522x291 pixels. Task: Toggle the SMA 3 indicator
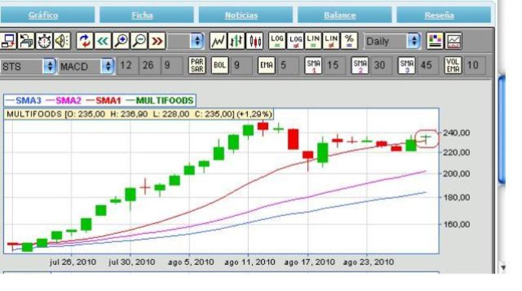pyautogui.click(x=407, y=65)
